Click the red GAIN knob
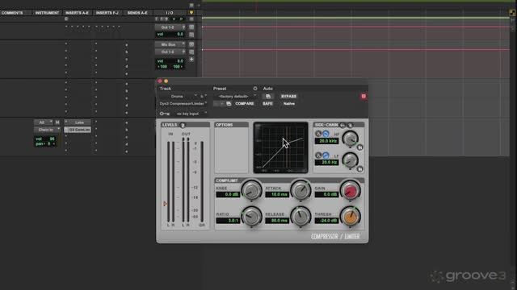The width and height of the screenshot is (517, 290). coord(350,190)
